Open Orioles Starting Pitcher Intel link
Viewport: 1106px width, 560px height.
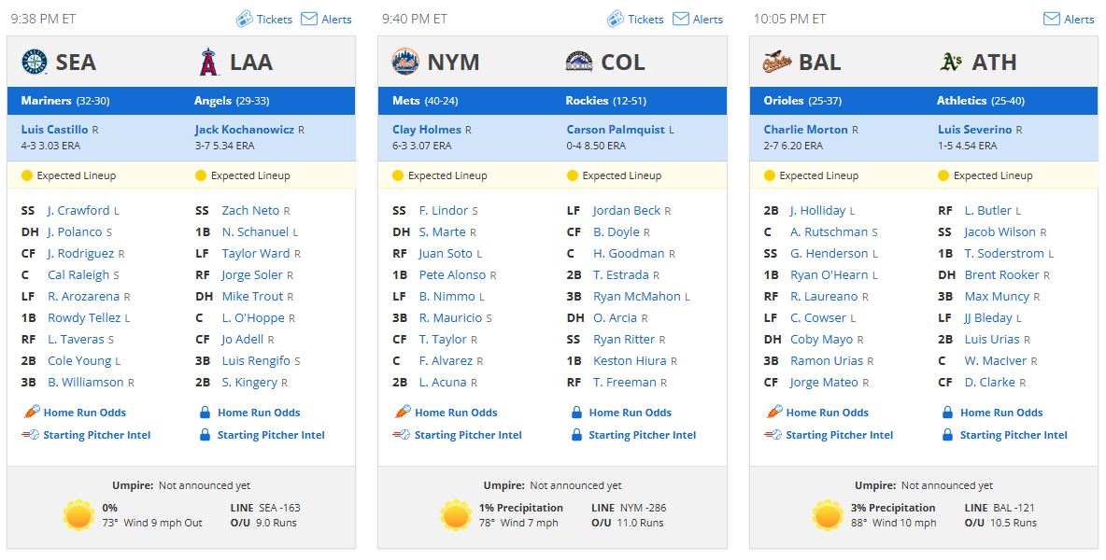tap(840, 435)
